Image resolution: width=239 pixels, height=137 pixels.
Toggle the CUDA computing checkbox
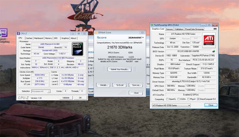tap(178, 99)
